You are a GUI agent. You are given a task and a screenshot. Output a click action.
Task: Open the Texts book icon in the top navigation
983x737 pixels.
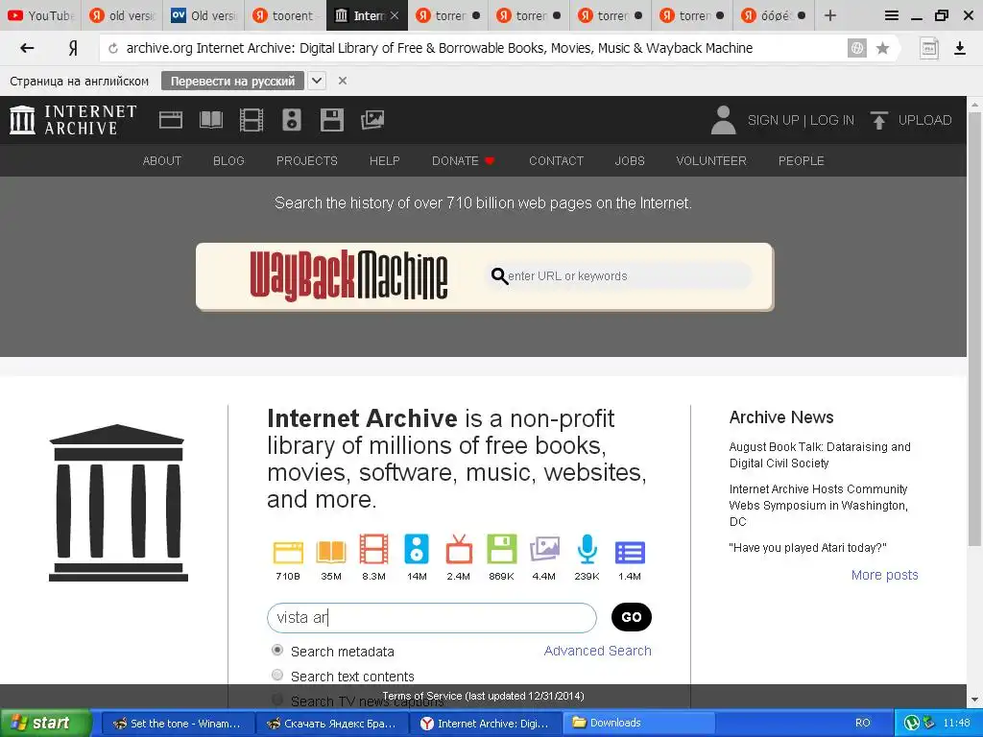click(211, 120)
